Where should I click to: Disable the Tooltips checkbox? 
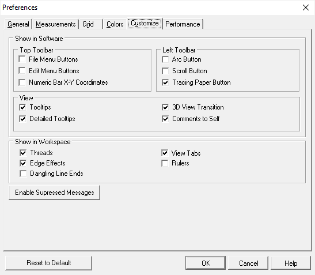pos(22,107)
